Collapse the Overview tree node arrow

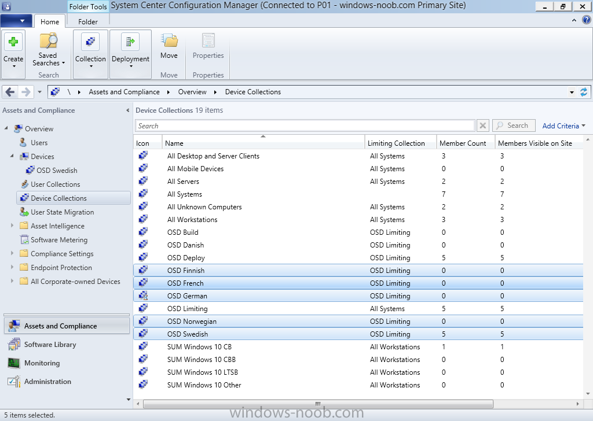[6, 128]
